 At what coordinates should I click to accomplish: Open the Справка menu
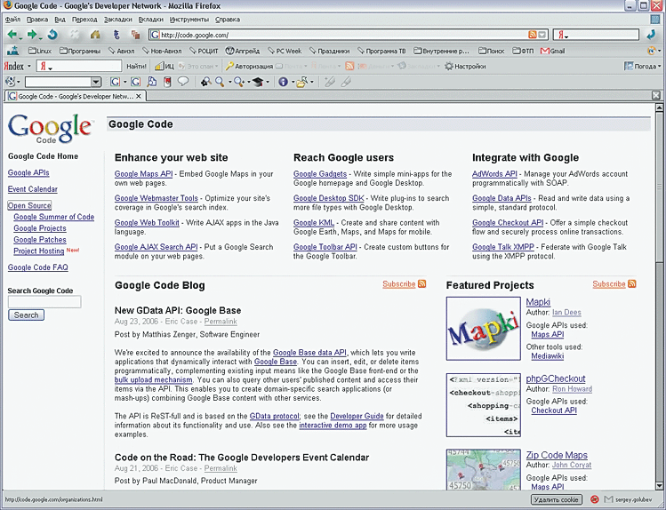tap(228, 20)
